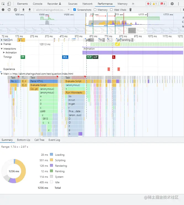Click the darkened screenshot thumbnail in filmstrip

click(x=132, y=31)
